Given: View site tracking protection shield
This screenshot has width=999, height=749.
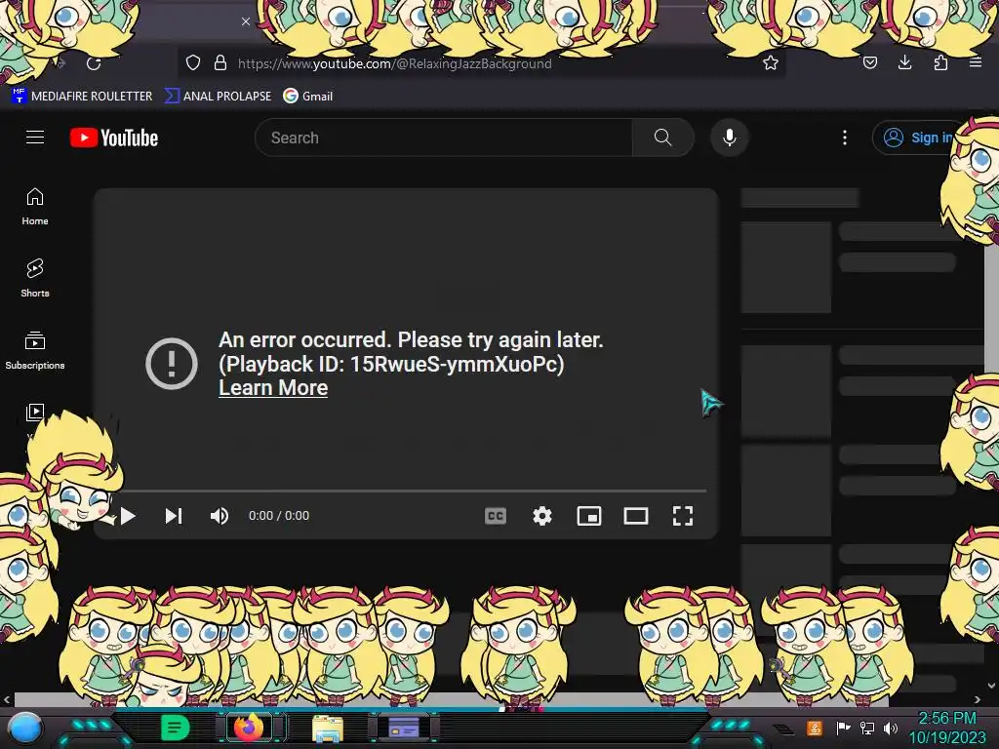Looking at the screenshot, I should [193, 62].
